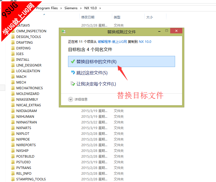Click NXNASTRAN date 2015/3/22

(94, 122)
